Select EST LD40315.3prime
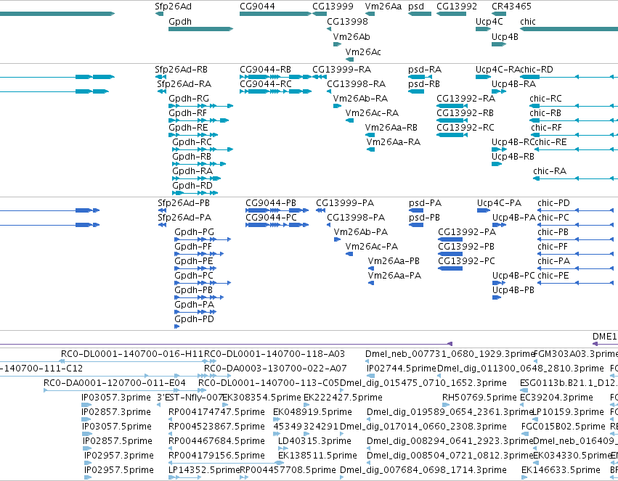This screenshot has width=618, height=481. pyautogui.click(x=314, y=441)
